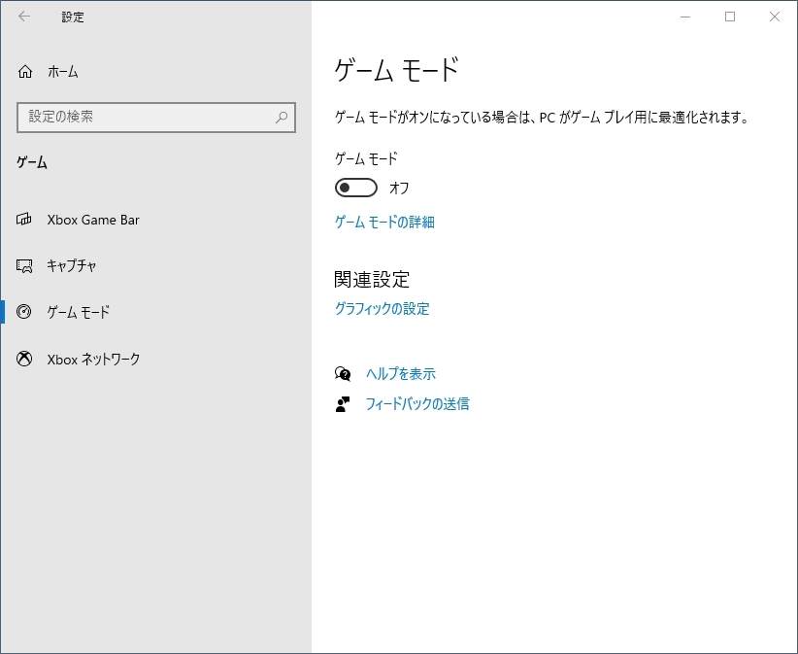Click the オフ toggle status label
This screenshot has width=798, height=654.
click(399, 188)
